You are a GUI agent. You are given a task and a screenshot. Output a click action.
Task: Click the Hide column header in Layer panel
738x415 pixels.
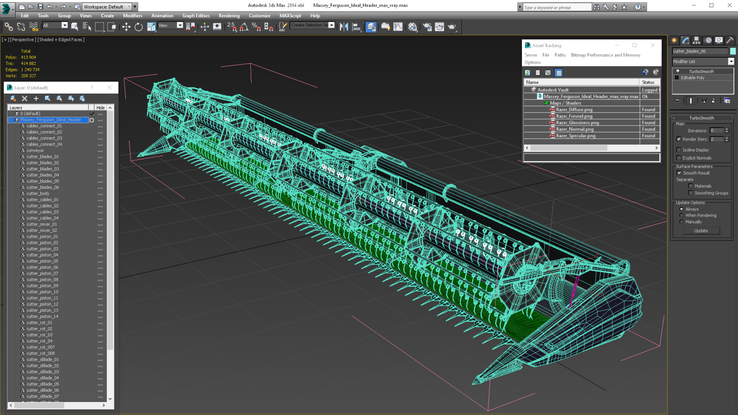coord(100,108)
